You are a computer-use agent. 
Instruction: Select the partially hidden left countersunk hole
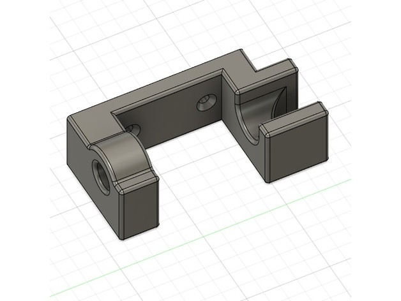coord(135,129)
